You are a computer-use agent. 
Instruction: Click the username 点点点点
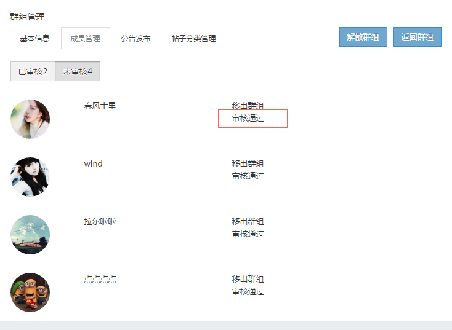(100, 279)
